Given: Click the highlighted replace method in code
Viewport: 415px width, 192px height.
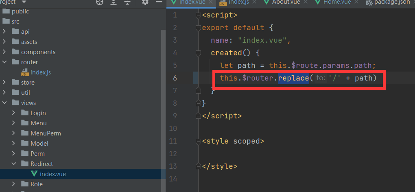Looking at the screenshot, I should click(x=293, y=78).
